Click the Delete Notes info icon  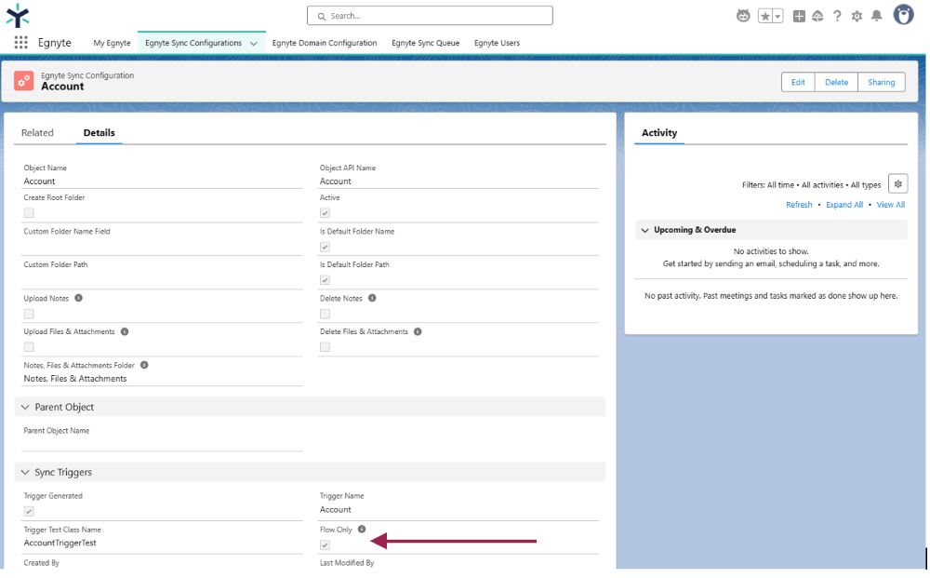[x=373, y=299]
